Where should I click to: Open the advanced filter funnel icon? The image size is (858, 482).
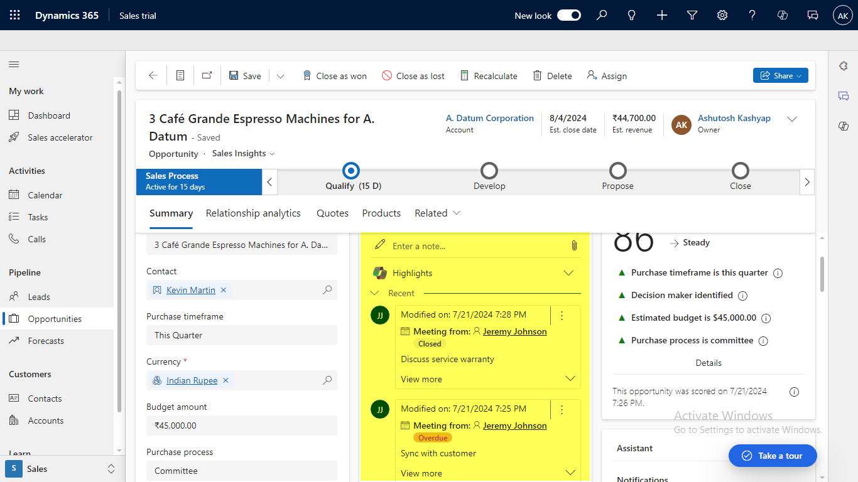[x=692, y=15]
